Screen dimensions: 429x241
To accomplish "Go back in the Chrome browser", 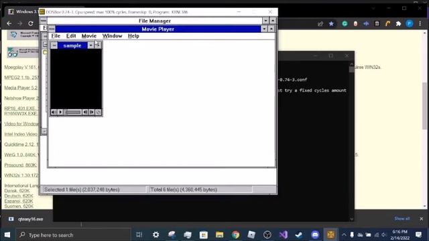I will coord(9,23).
